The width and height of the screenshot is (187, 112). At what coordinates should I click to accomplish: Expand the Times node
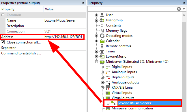[96, 52]
